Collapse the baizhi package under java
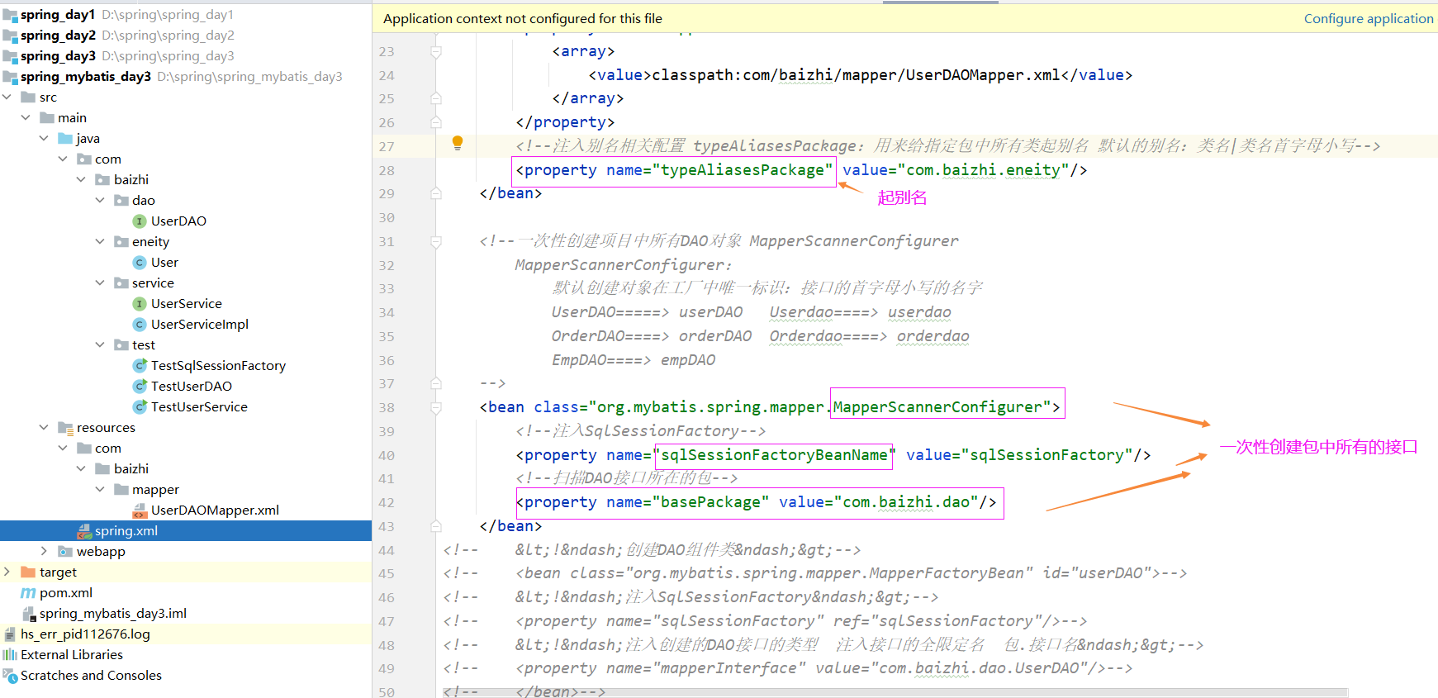This screenshot has height=698, width=1438. pos(81,180)
